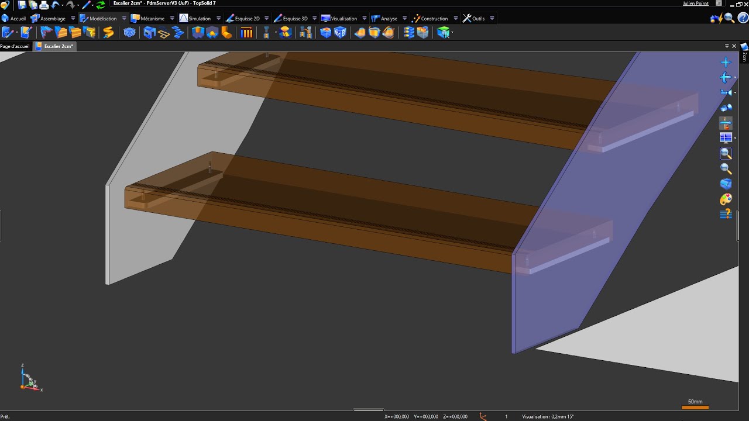Click the Undo arrow
Screen dimensions: 749x421
point(56,5)
